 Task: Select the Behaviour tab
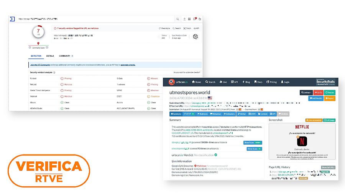(x=215, y=114)
